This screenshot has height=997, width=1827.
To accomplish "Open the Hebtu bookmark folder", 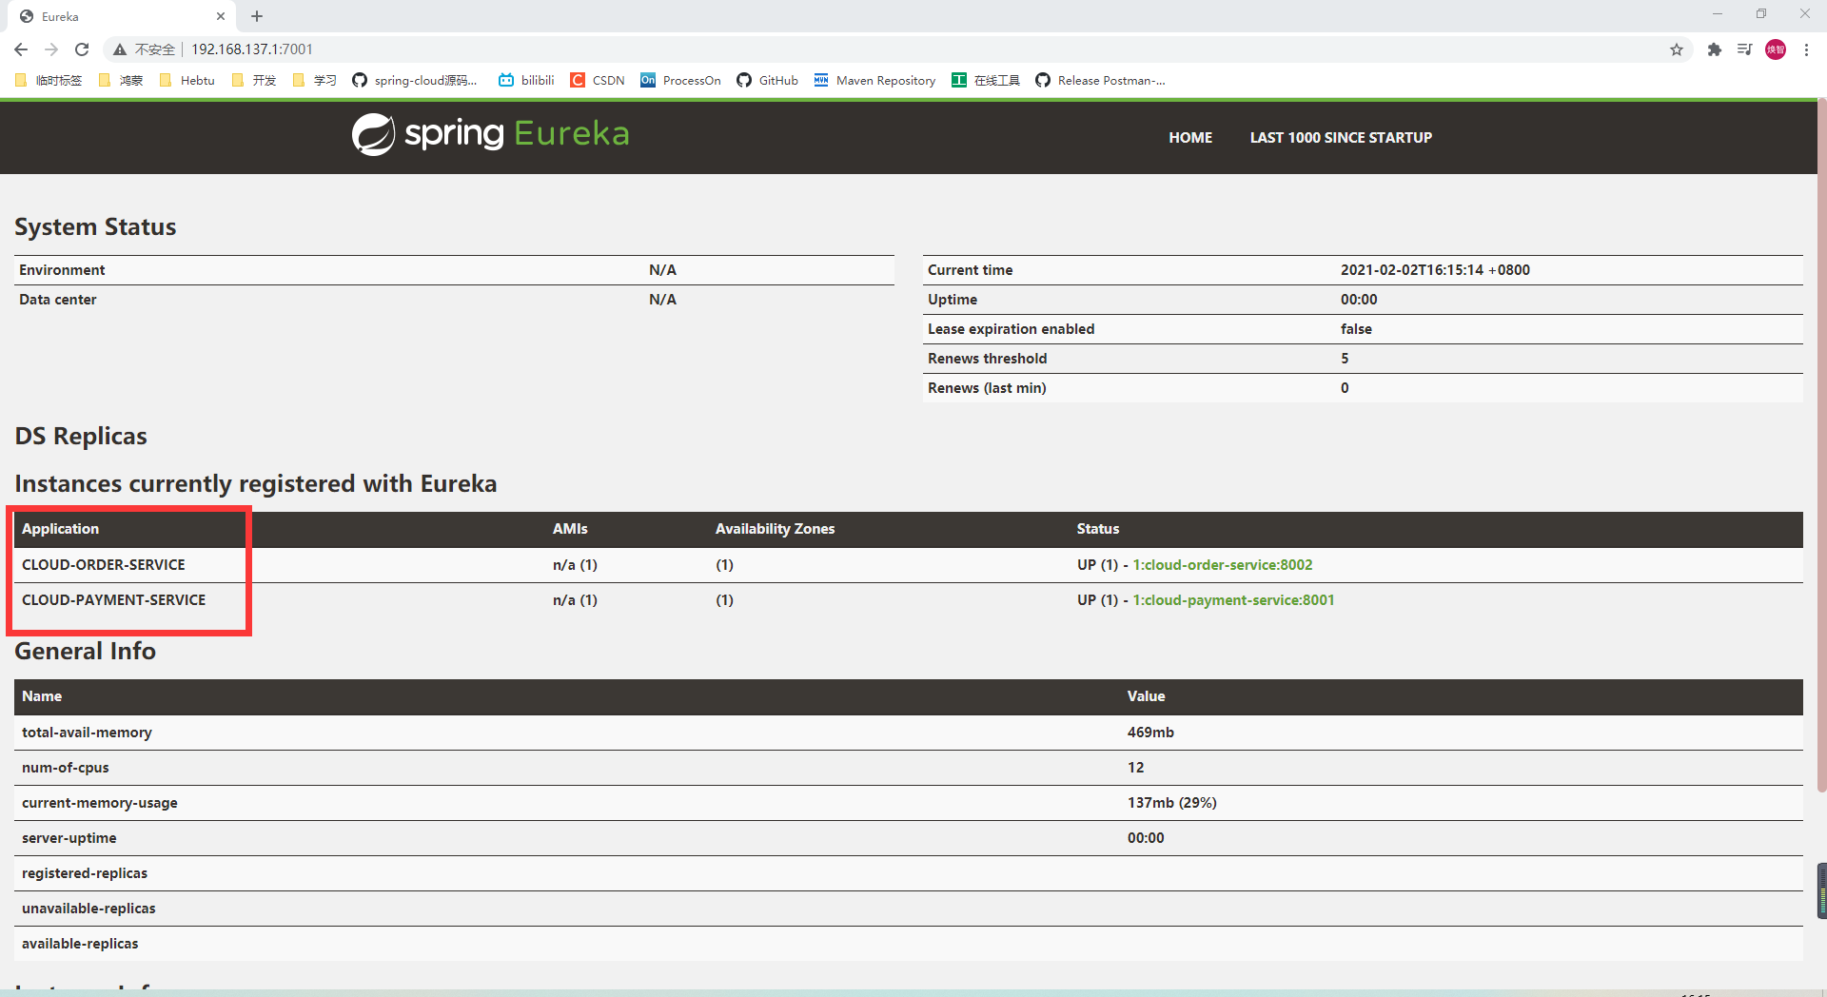I will coord(187,81).
